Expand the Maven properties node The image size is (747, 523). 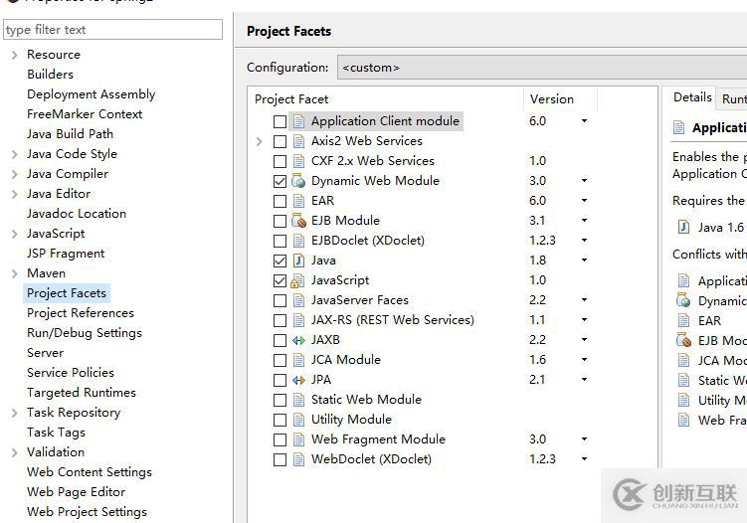pyautogui.click(x=14, y=273)
